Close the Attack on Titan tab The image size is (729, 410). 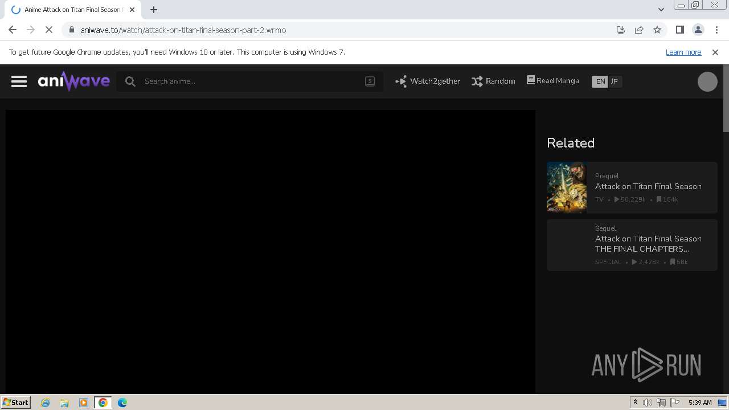tap(132, 10)
